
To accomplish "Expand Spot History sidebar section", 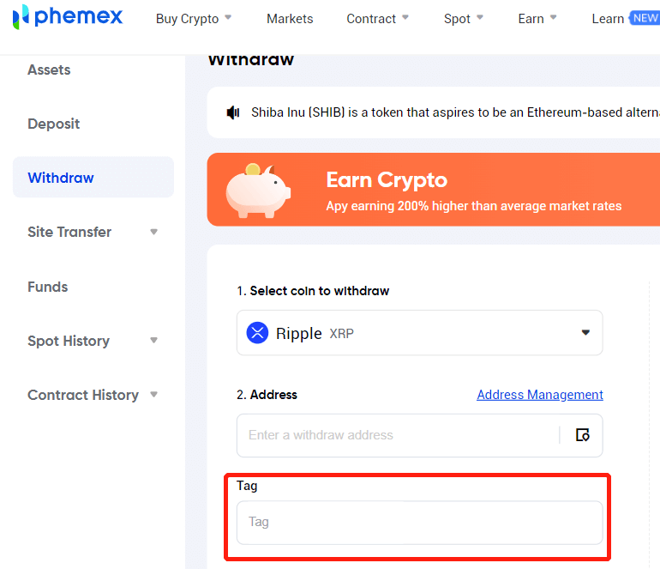I will point(154,341).
